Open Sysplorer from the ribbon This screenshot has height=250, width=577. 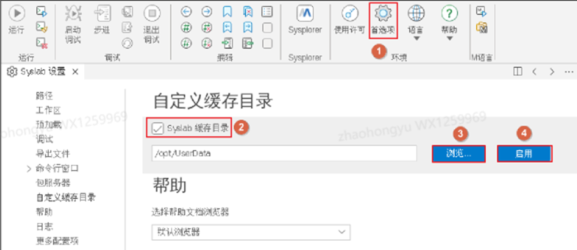click(x=305, y=20)
